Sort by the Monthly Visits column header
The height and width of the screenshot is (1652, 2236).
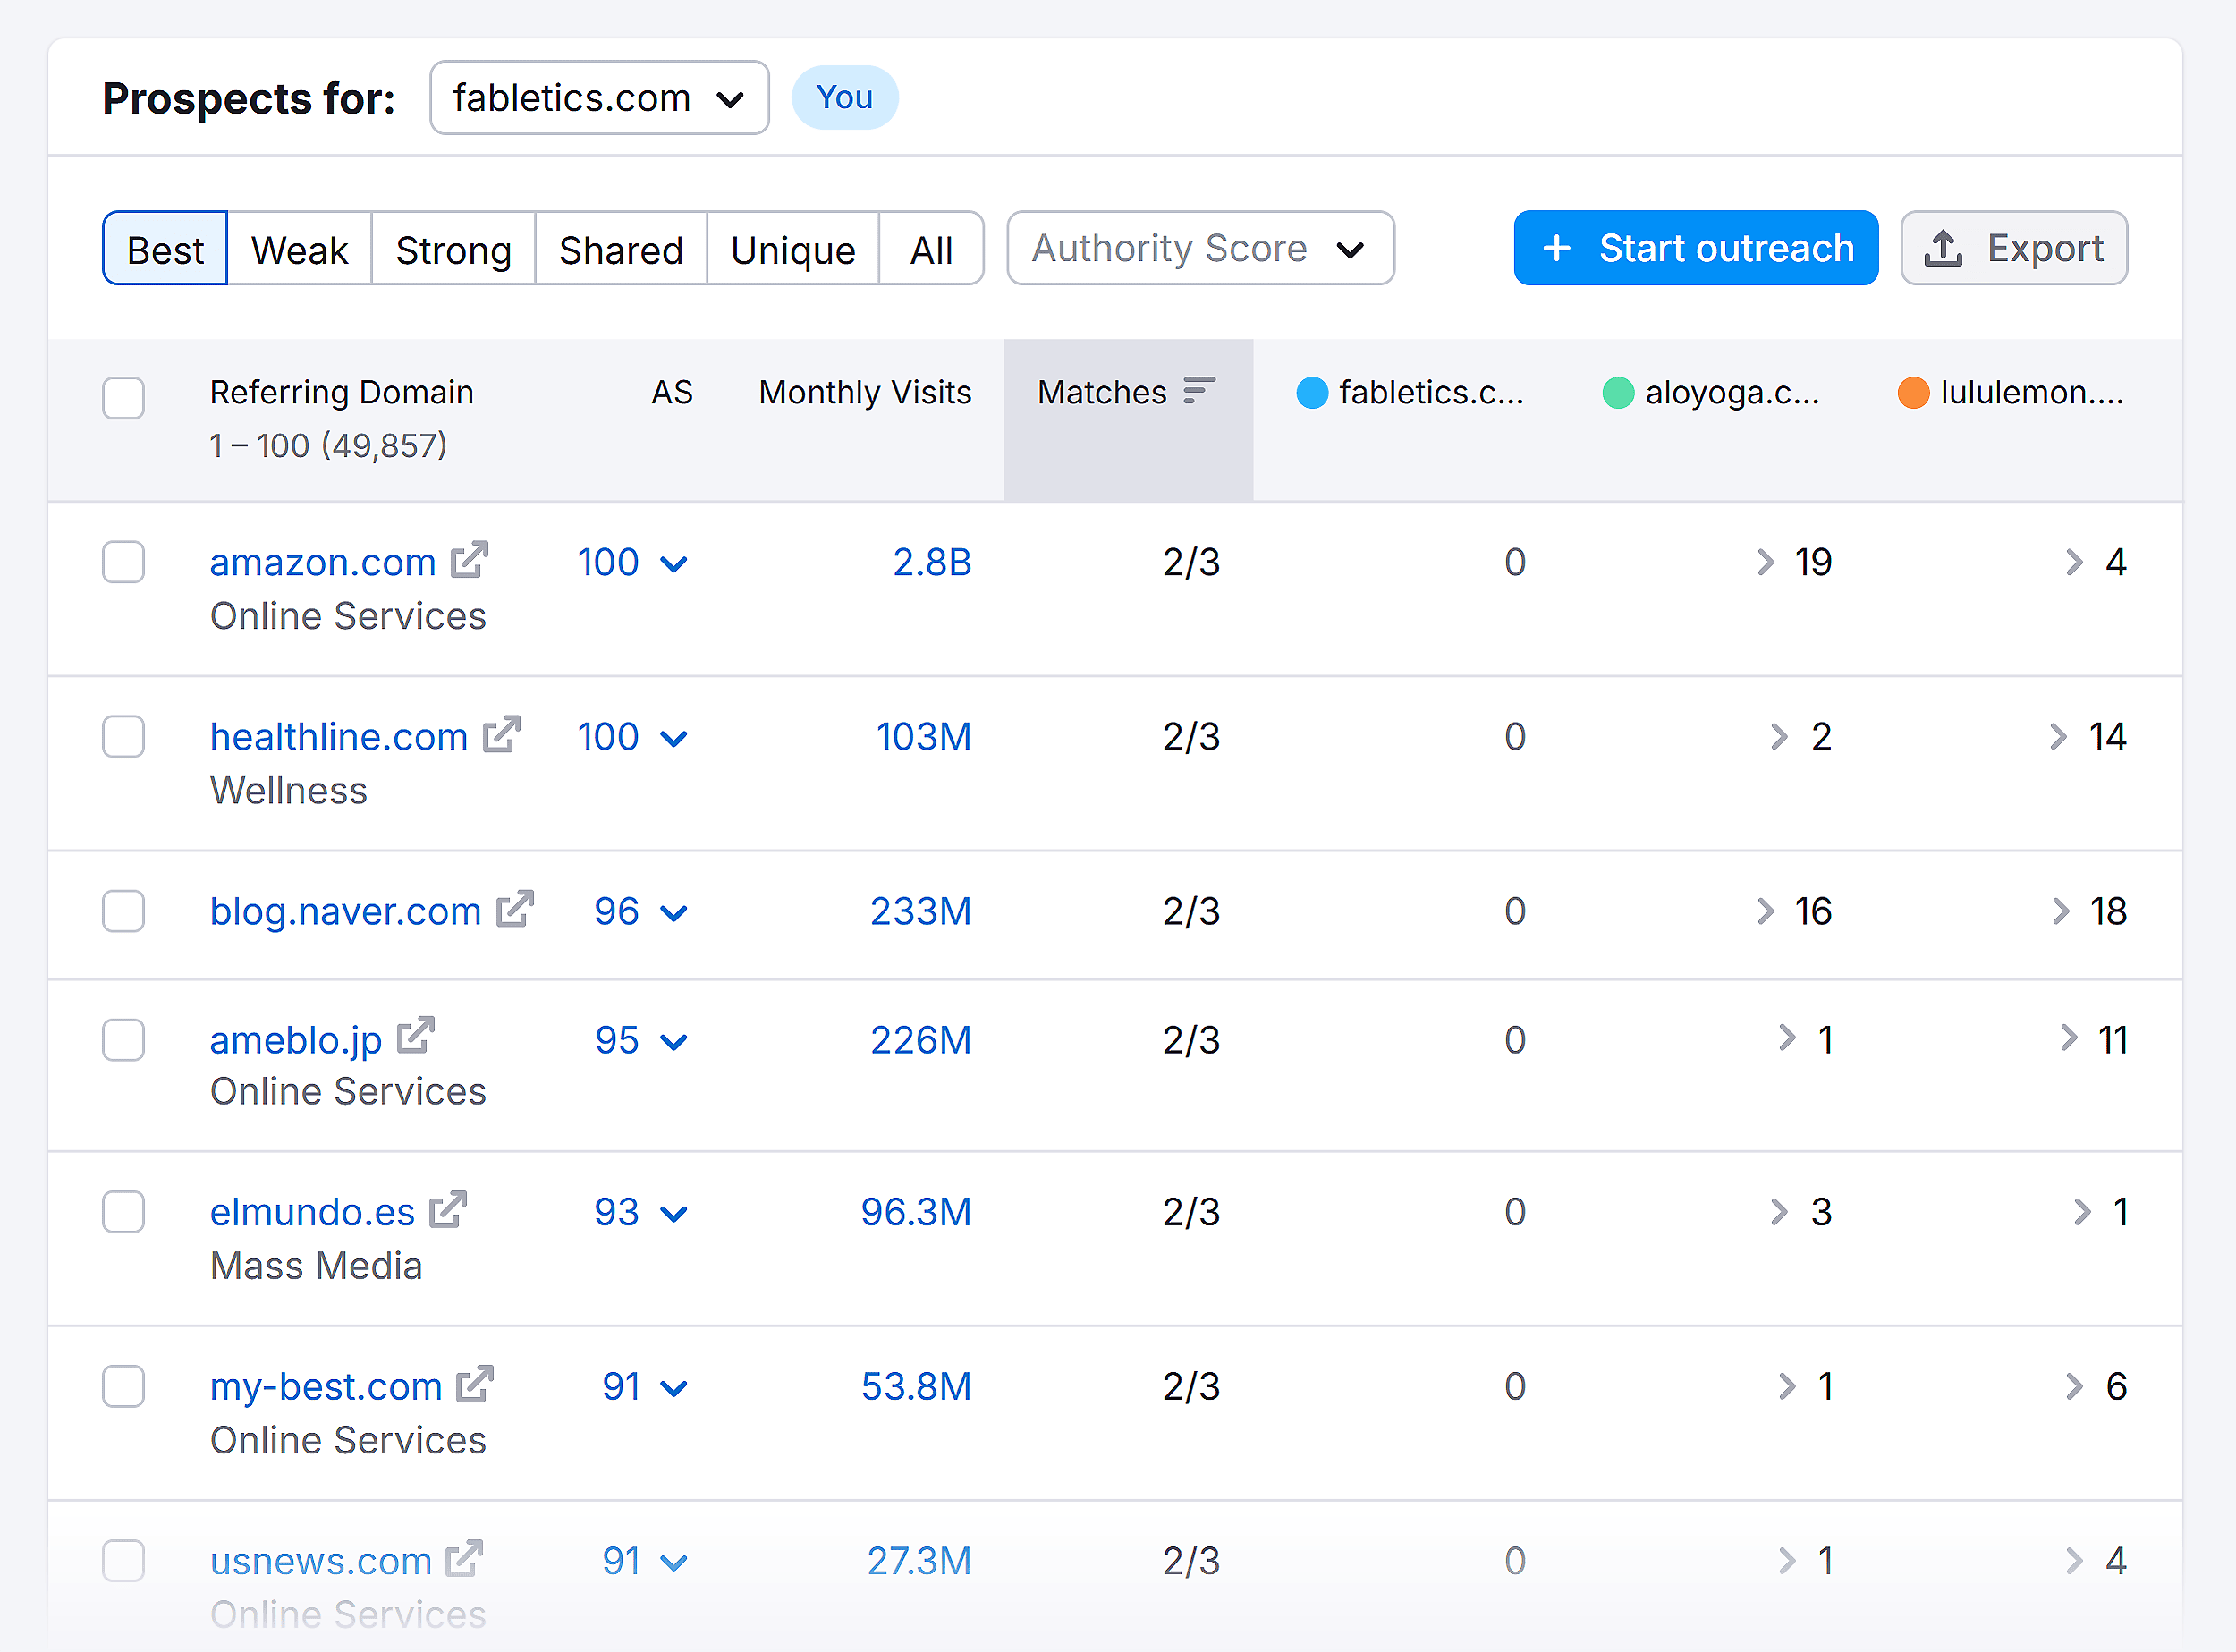point(865,392)
